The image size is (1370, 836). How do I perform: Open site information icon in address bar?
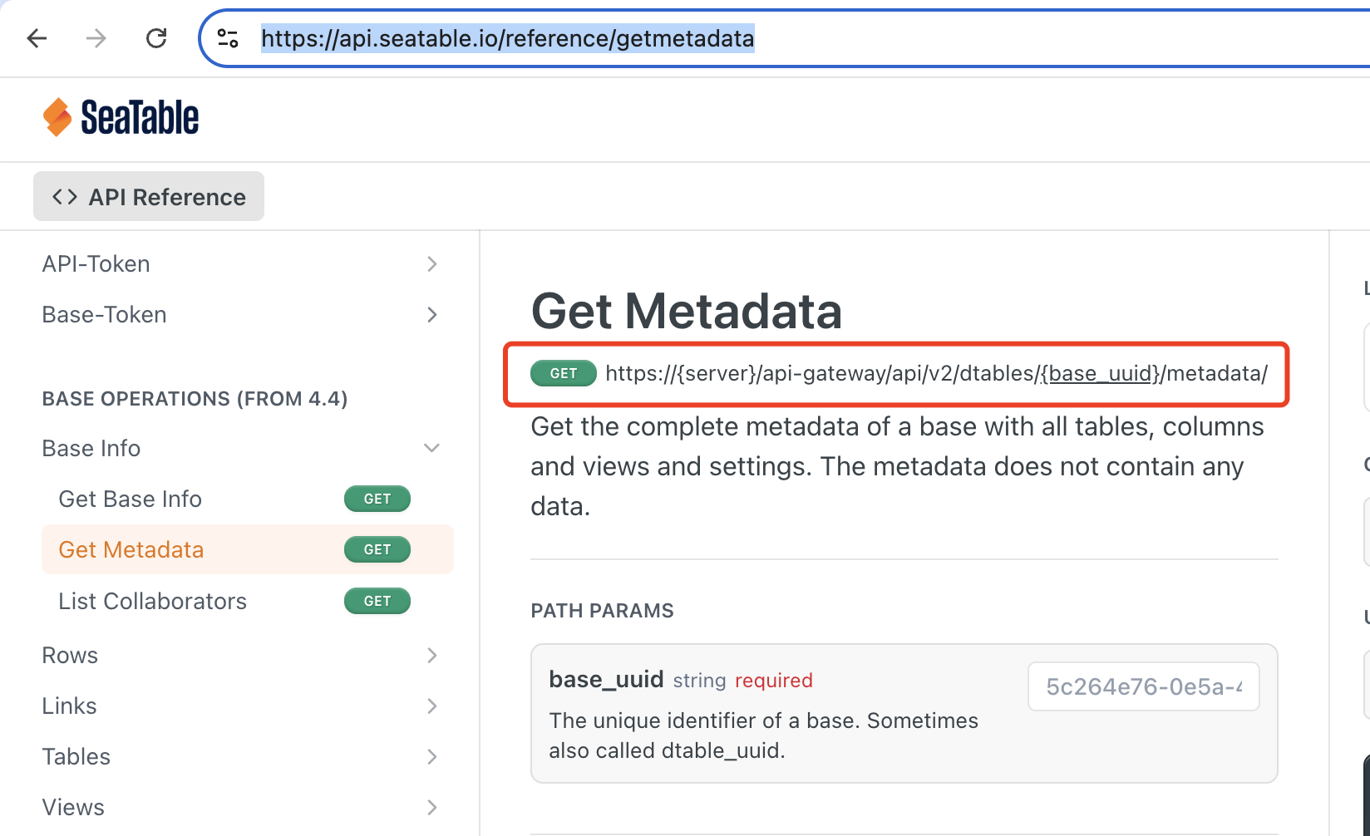tap(228, 38)
